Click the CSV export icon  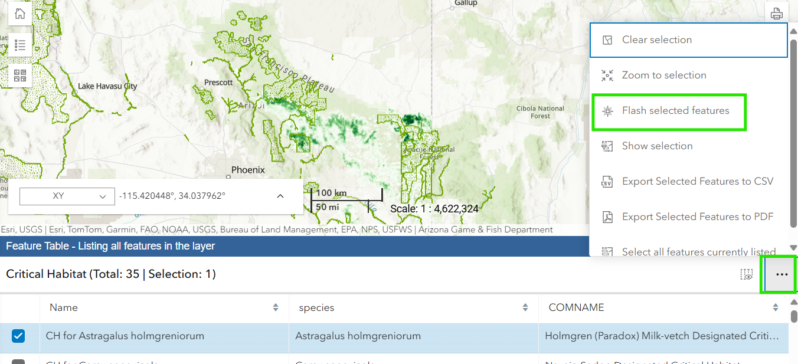point(607,182)
